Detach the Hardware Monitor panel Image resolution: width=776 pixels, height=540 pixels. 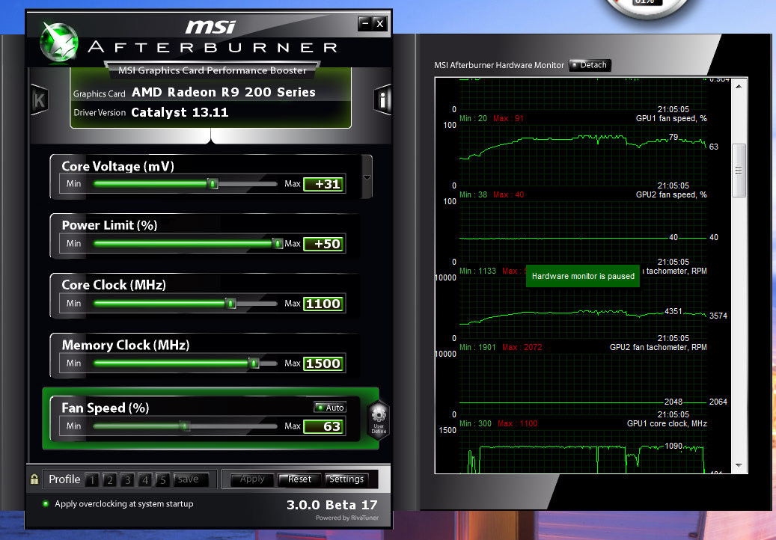pos(590,65)
